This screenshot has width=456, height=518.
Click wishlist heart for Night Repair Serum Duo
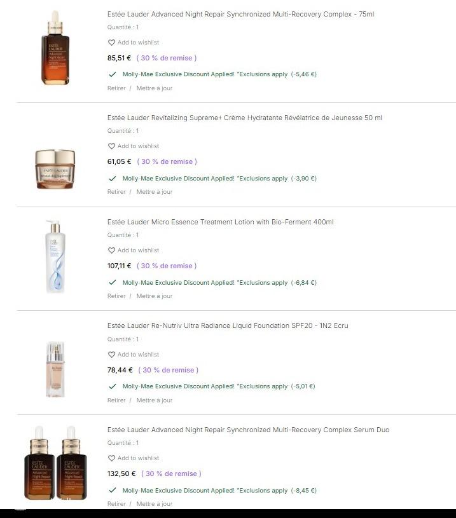[x=111, y=458]
